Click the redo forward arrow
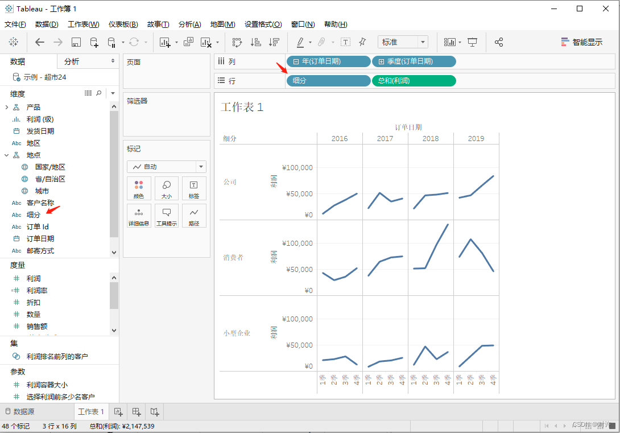Screen dimensions: 620x433 point(57,42)
